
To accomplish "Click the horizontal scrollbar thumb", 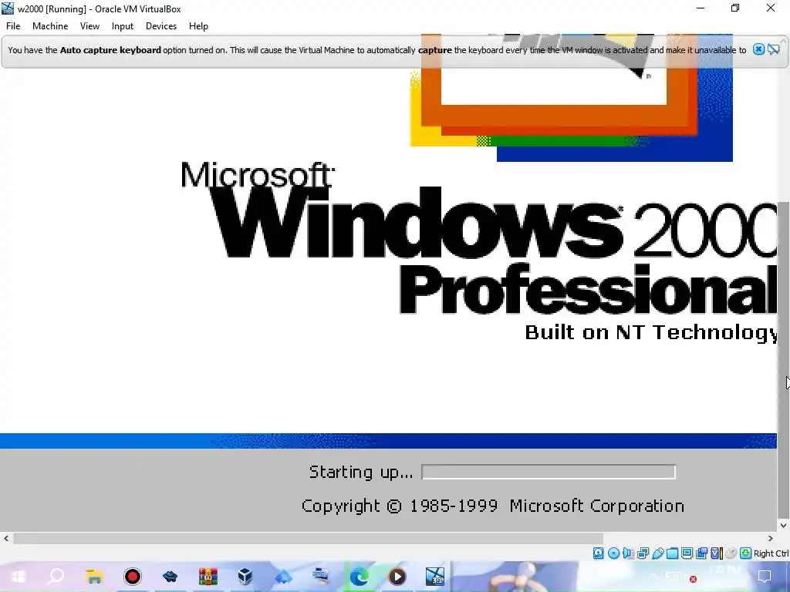I will click(308, 539).
